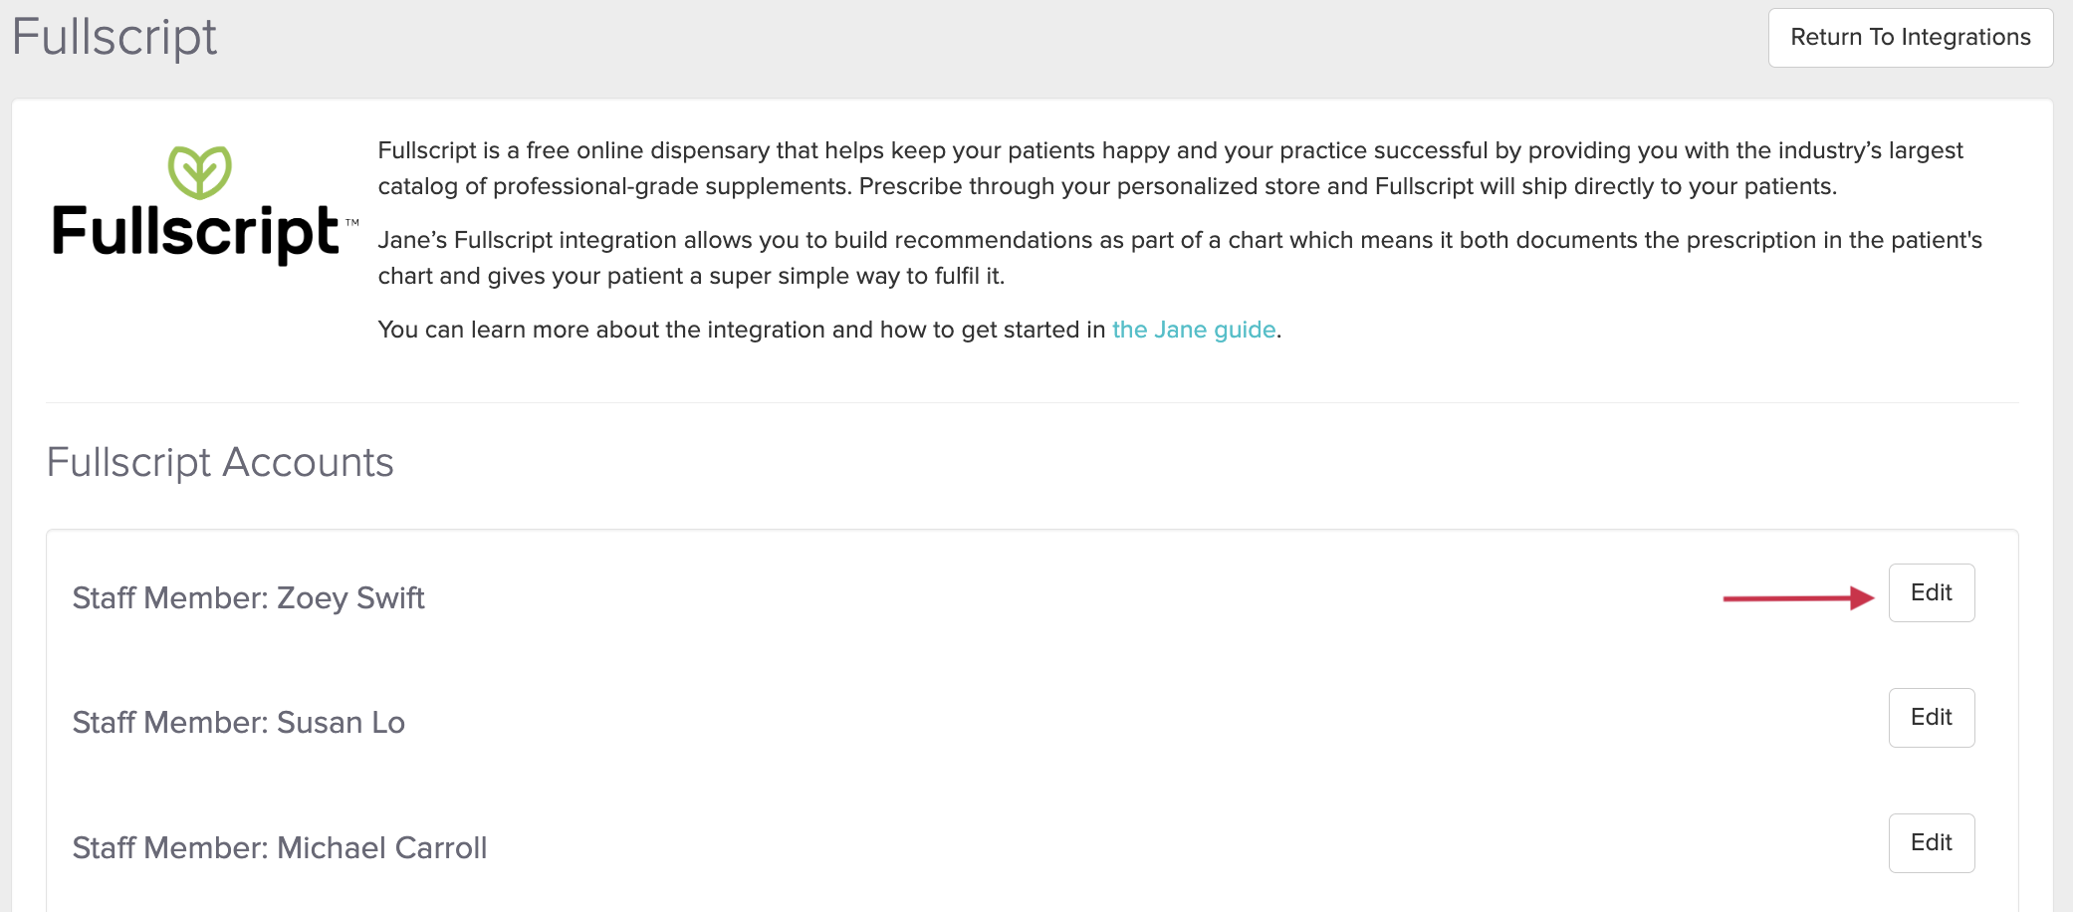Click the free online dispensary description paragraph
2073x912 pixels.
(1170, 168)
